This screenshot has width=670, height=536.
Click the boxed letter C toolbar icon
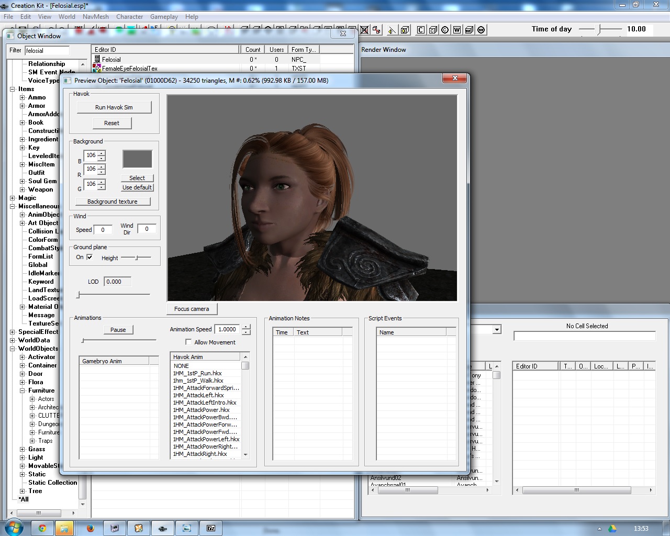tap(421, 30)
